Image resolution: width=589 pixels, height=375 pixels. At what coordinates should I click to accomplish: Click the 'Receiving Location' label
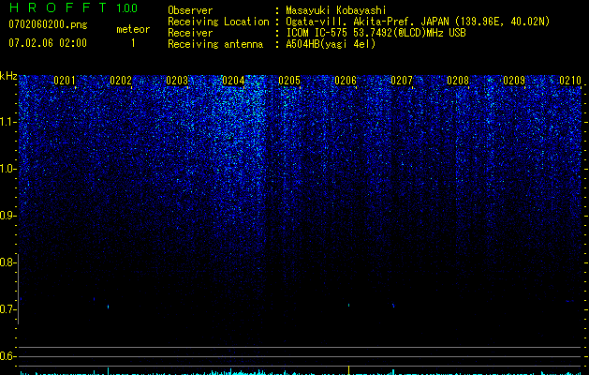tap(218, 22)
